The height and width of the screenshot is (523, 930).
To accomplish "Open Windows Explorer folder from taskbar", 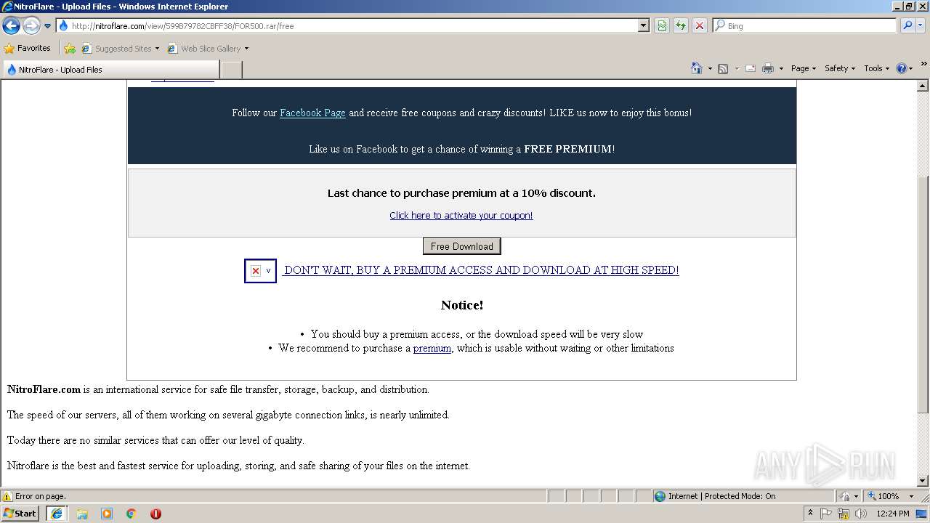I will [82, 514].
